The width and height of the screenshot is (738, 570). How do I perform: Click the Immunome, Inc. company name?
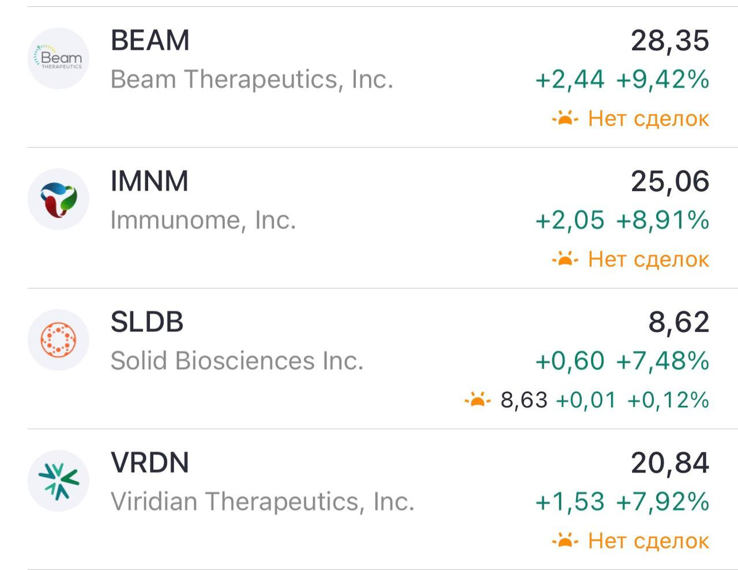click(x=204, y=220)
